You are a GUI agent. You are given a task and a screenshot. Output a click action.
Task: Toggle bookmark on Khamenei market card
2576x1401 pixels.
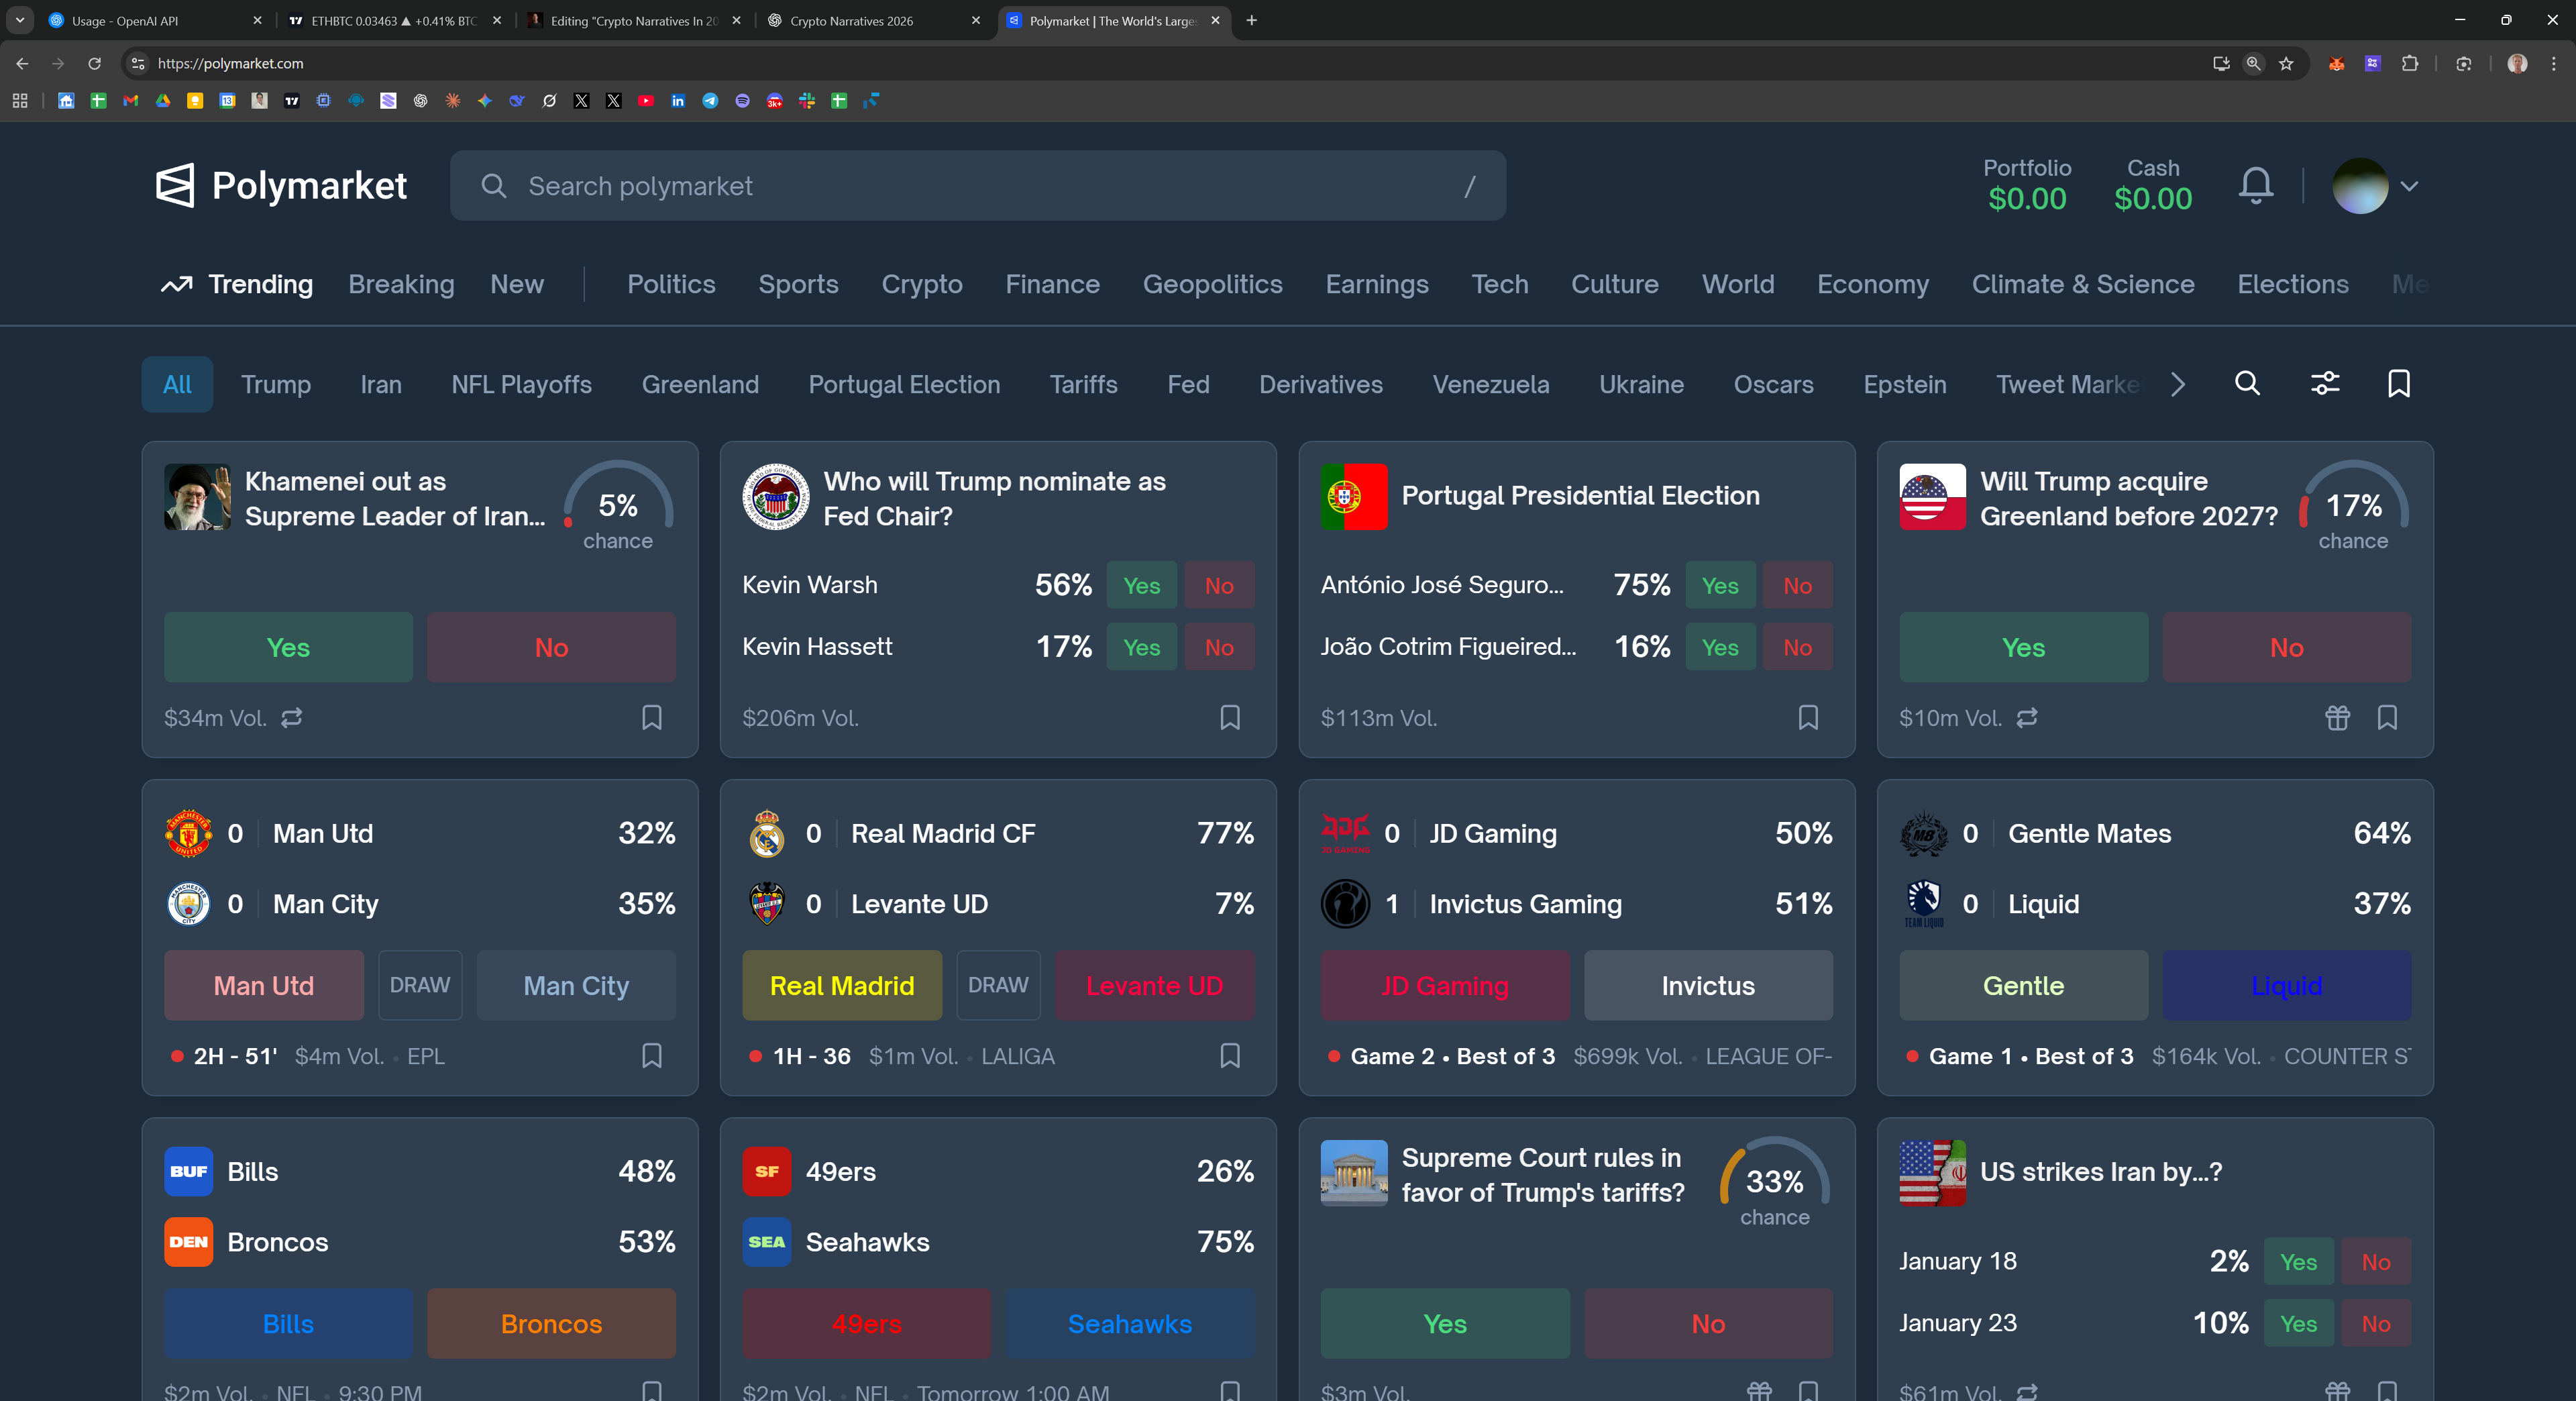[x=652, y=718]
